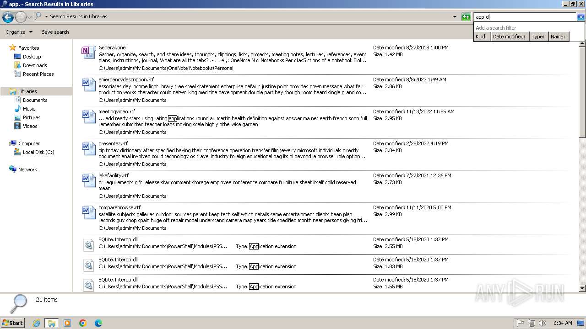Launch Internet Explorer from taskbar
The image size is (586, 329).
point(36,323)
